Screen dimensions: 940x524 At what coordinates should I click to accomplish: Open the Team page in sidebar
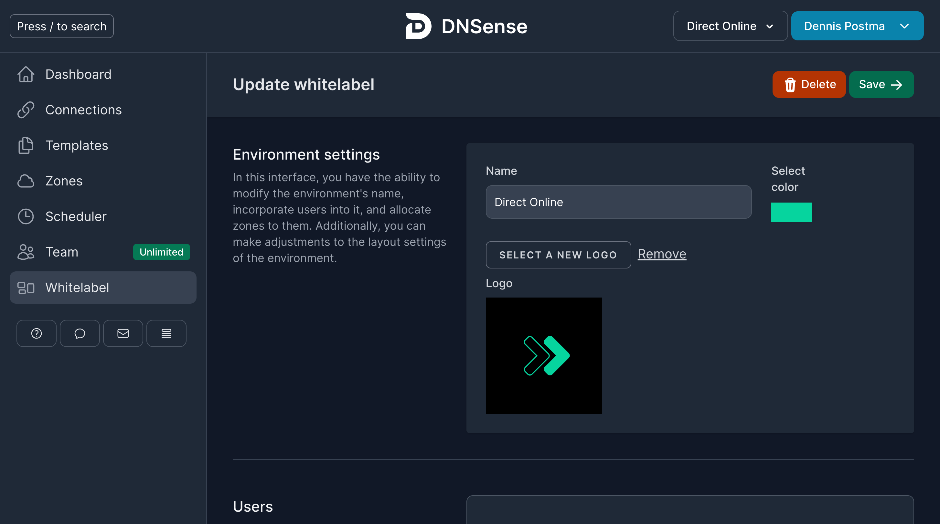[x=62, y=252]
